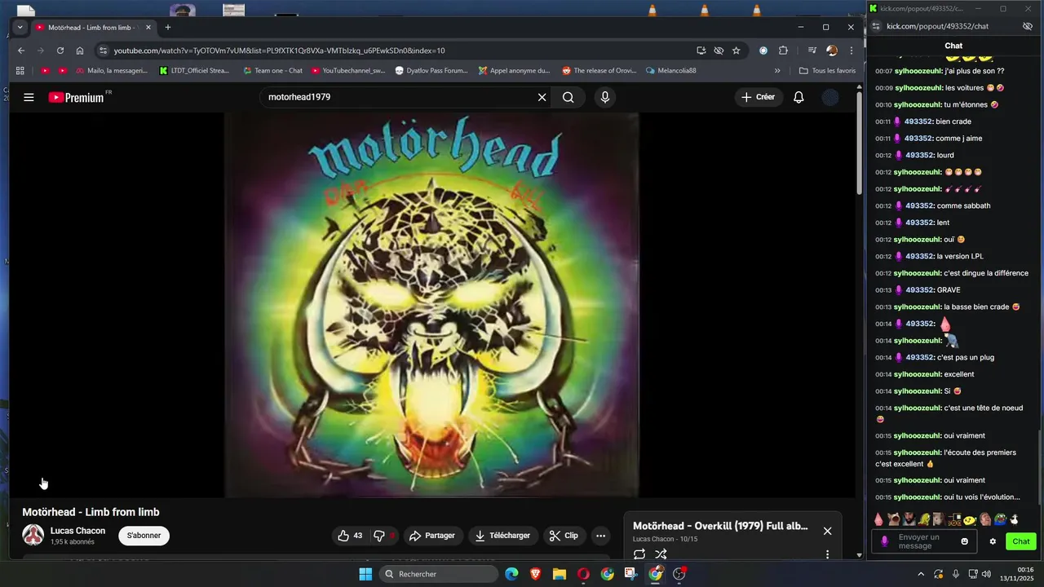Bookmark this page with the star
Screen dimensions: 1044x587
point(736,51)
